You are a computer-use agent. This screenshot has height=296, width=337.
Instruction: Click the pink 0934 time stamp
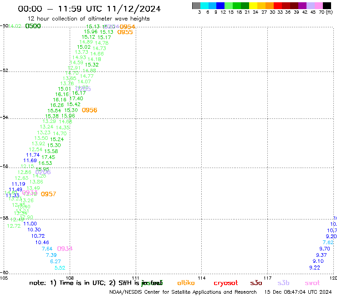point(65,249)
